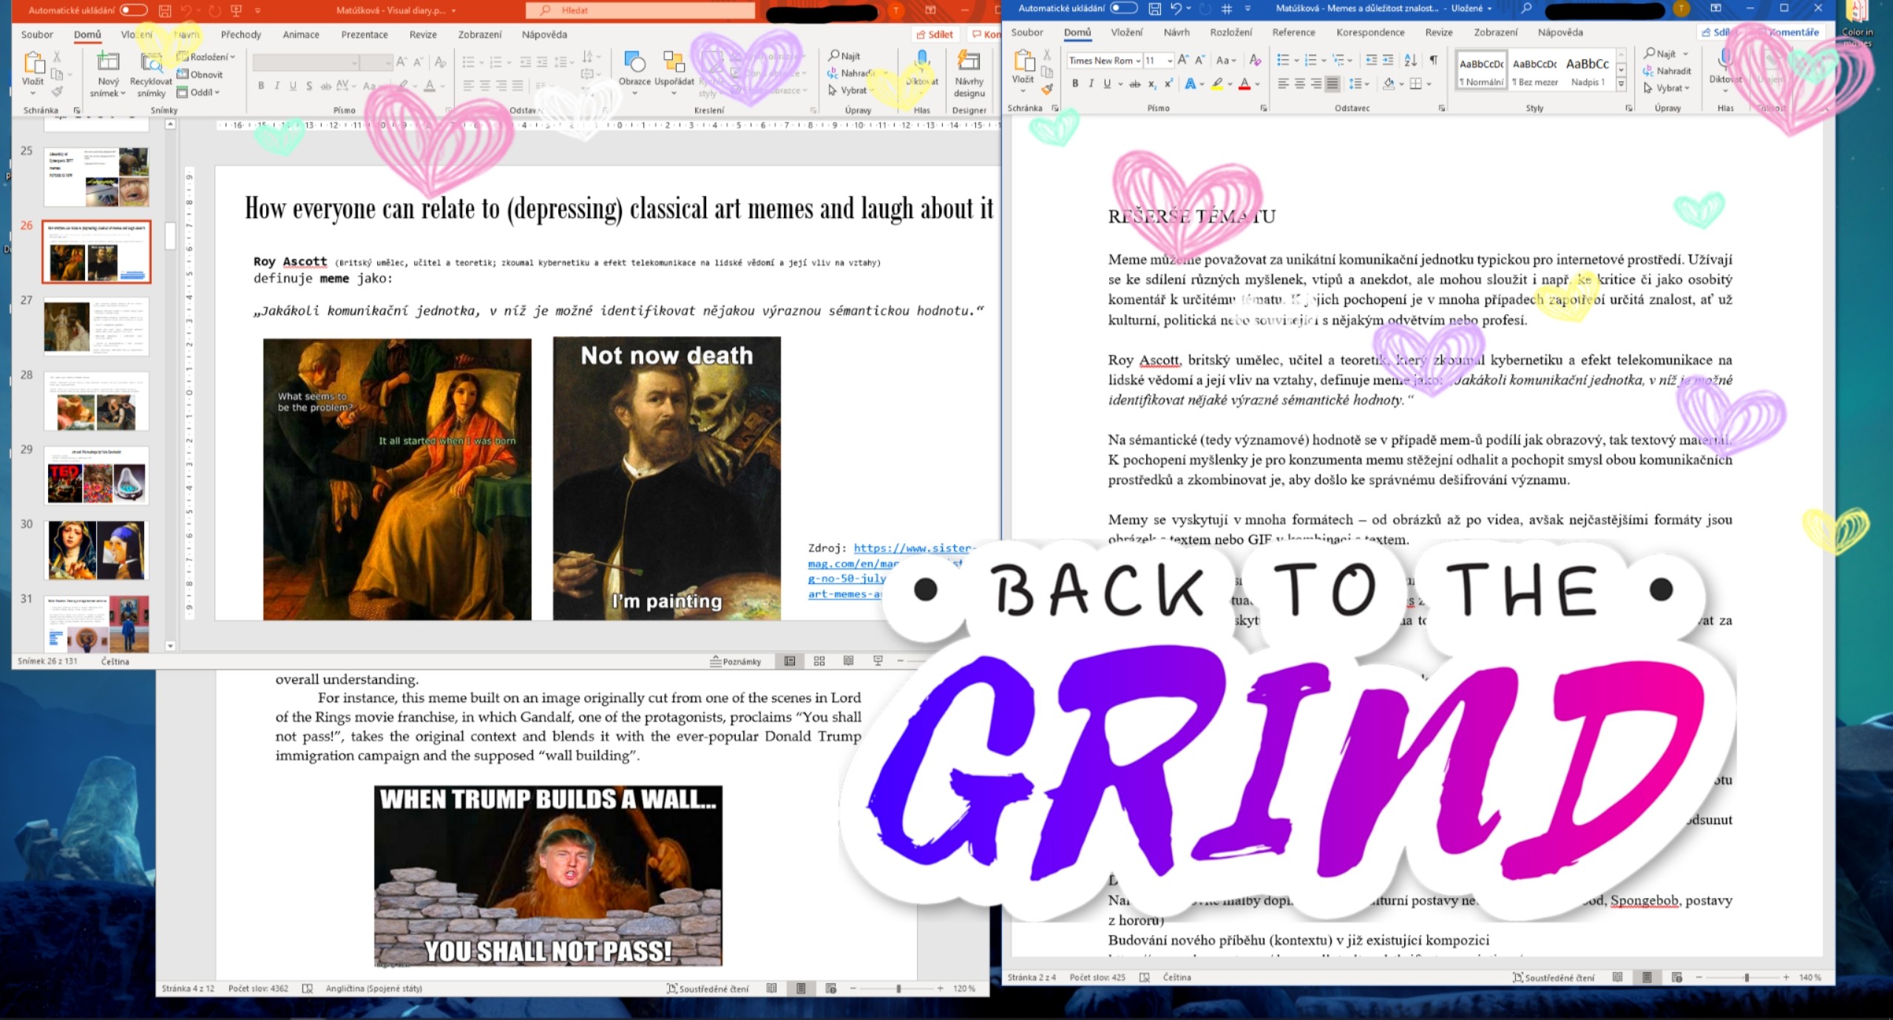
Task: Open the Rozložení tab in Word
Action: pos(1231,33)
